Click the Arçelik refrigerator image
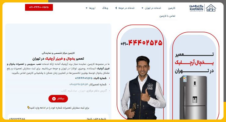Viewport: 226px width, 122px height. click(194, 98)
